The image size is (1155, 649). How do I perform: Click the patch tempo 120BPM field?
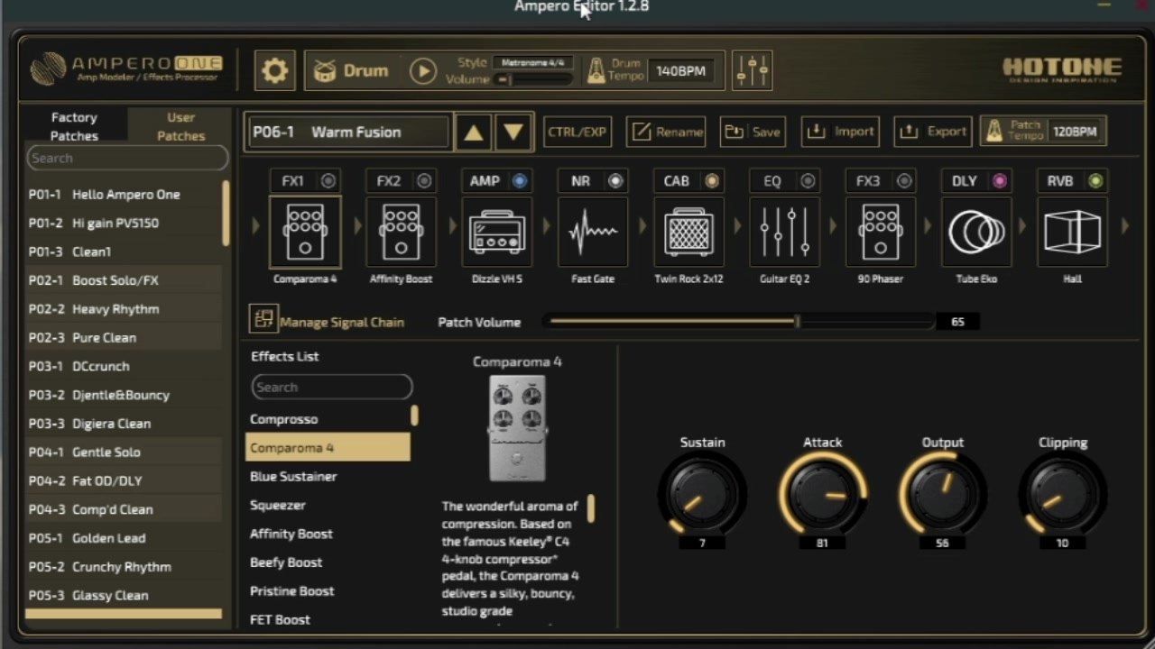1075,132
